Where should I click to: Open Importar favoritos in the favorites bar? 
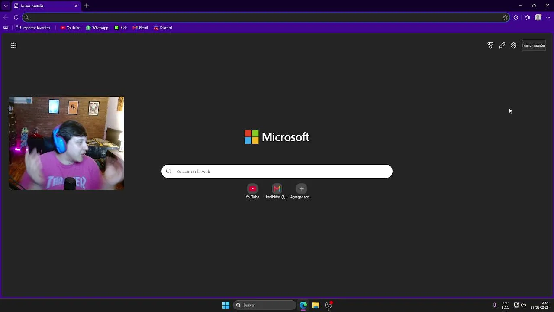33,28
